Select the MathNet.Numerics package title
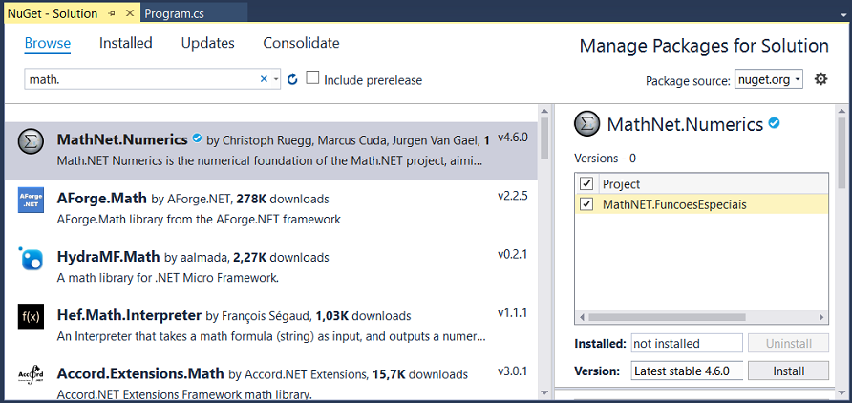 [122, 139]
